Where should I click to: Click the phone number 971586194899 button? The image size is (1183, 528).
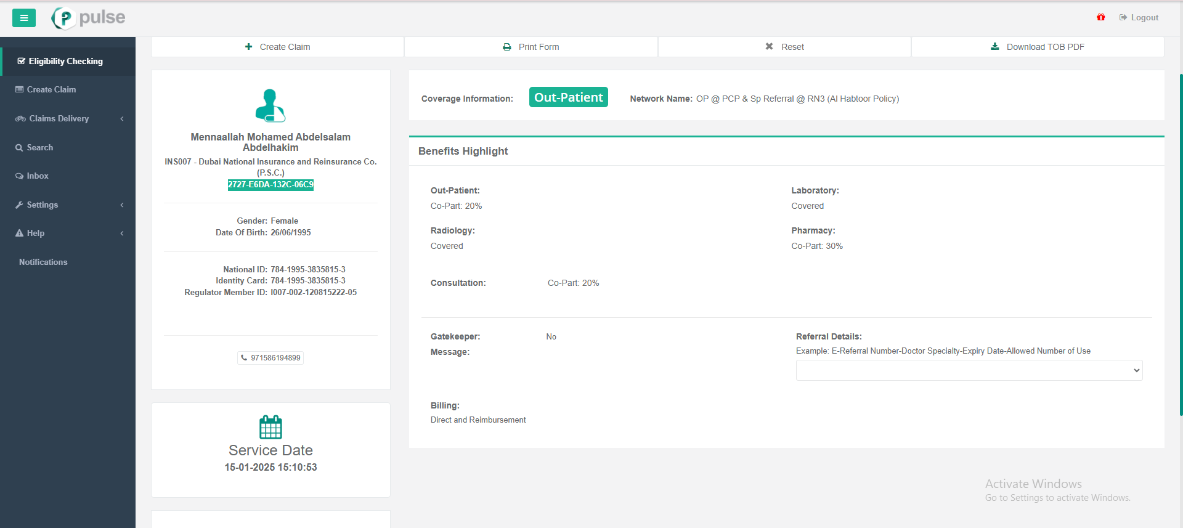(x=270, y=358)
